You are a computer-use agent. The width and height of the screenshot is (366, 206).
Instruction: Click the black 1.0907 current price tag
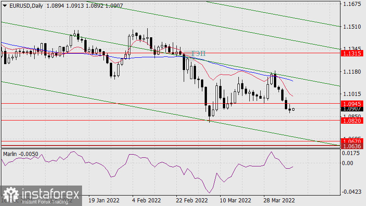click(352, 109)
